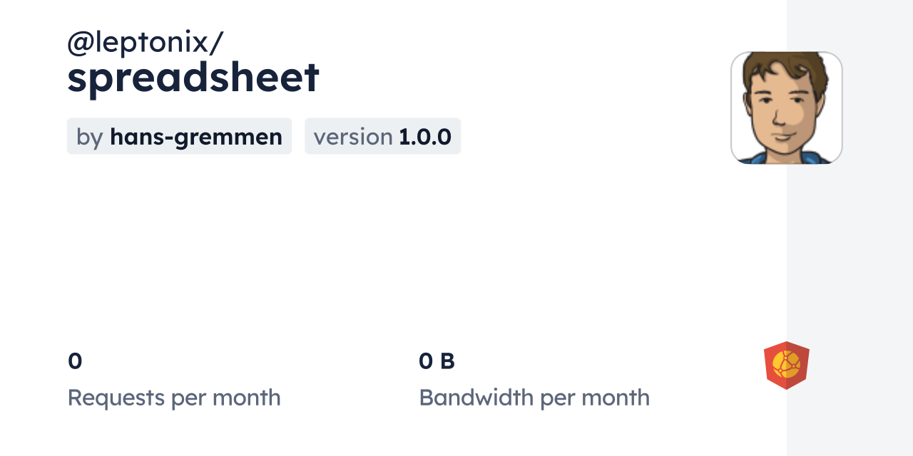This screenshot has height=456, width=913.
Task: Click the "0 B" bandwidth value
Action: 437,361
